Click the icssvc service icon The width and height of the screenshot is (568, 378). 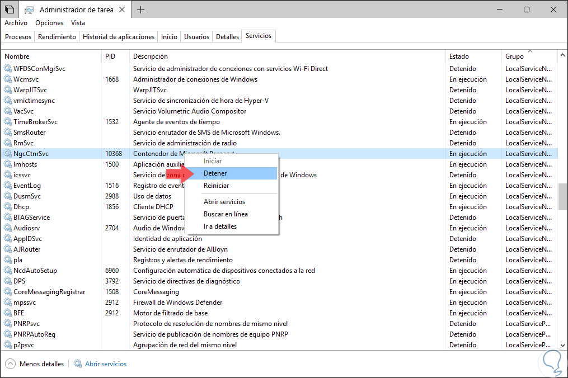8,175
